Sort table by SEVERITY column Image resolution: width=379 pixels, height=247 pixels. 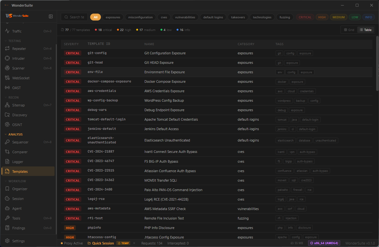click(x=71, y=44)
